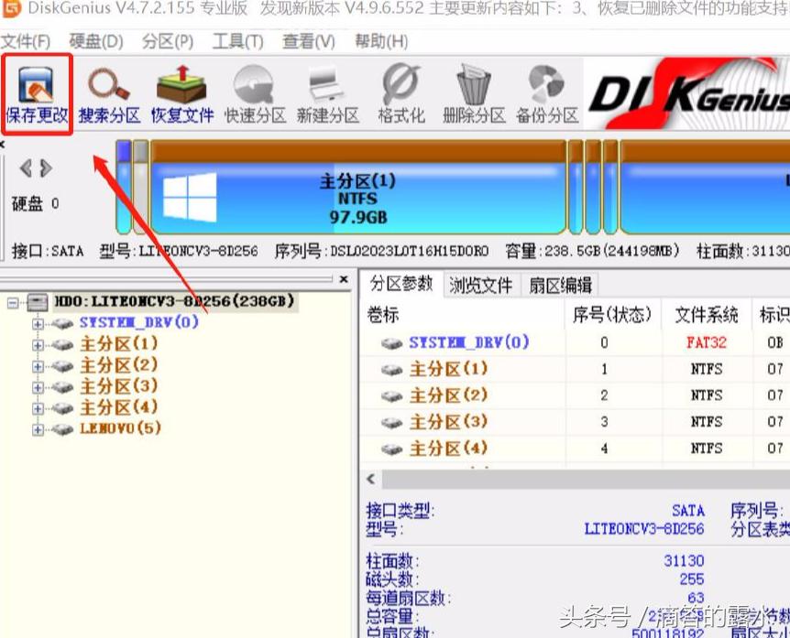This screenshot has height=638, width=790.
Task: Select the 搜索分区 (Search Partitions) tool
Action: click(x=110, y=93)
